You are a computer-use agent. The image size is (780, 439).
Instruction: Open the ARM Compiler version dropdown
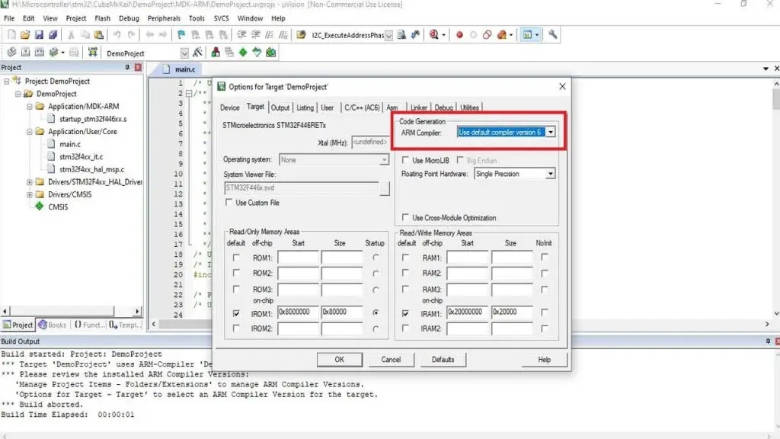coord(551,133)
